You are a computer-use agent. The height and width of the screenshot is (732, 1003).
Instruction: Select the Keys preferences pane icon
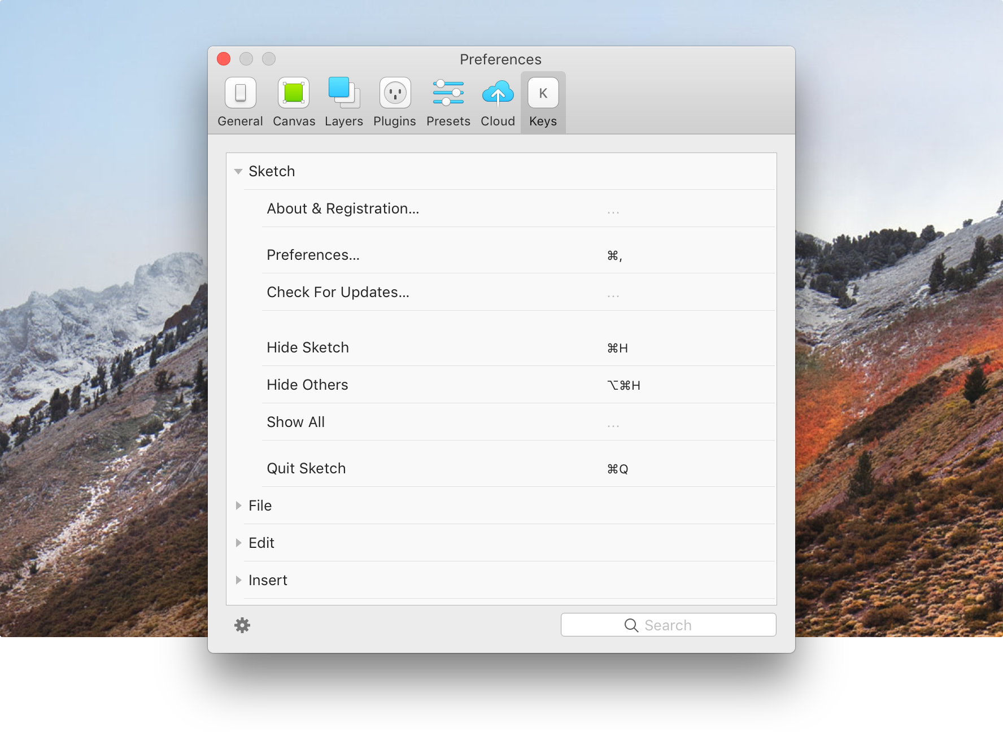coord(543,93)
